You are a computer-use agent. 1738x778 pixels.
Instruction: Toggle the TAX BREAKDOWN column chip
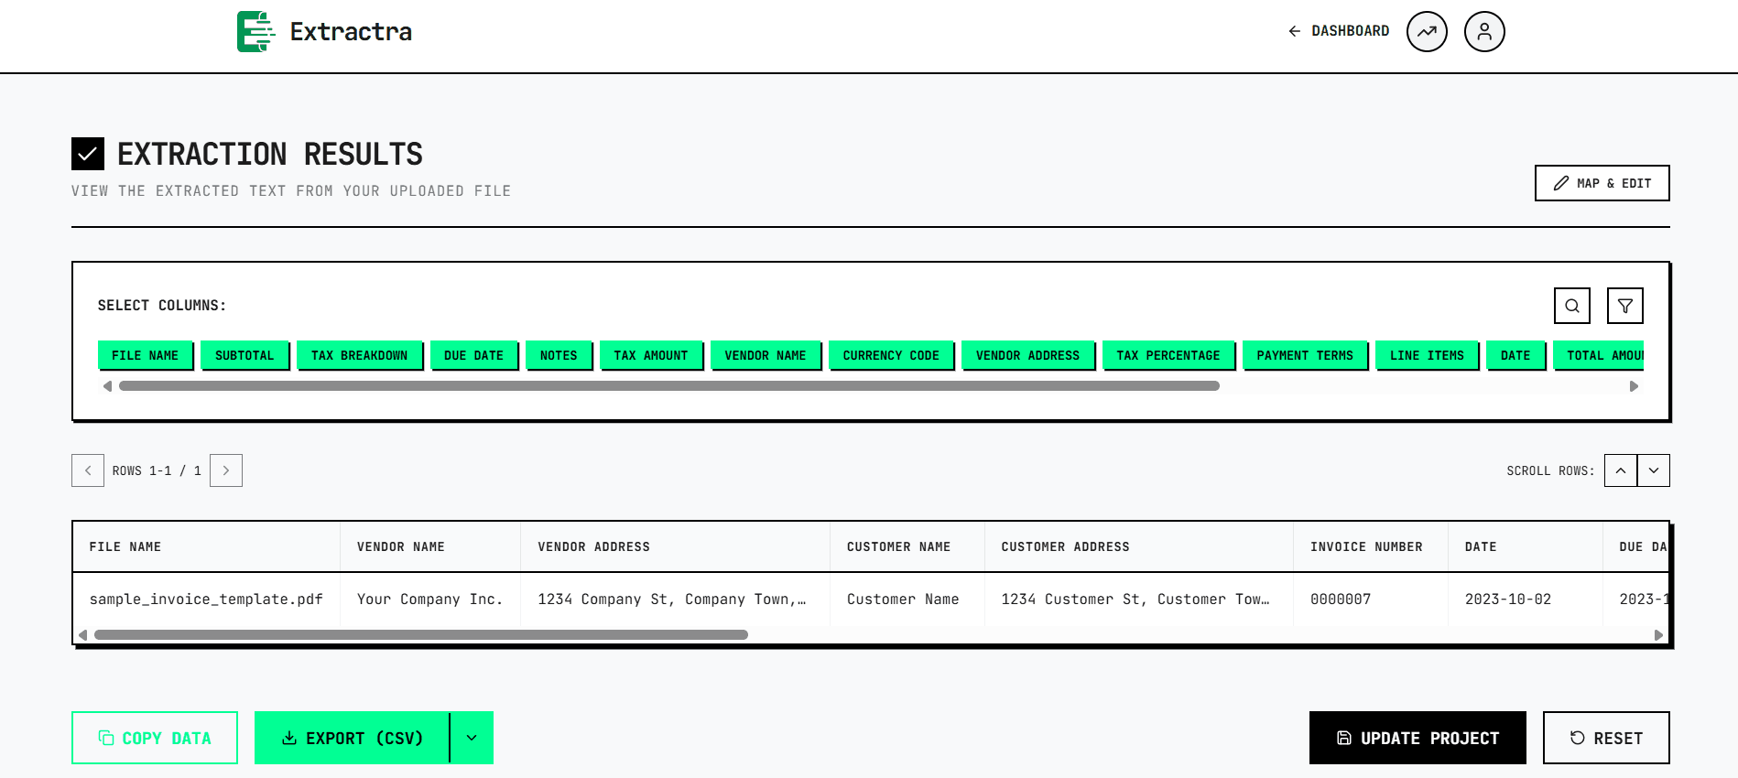coord(359,355)
